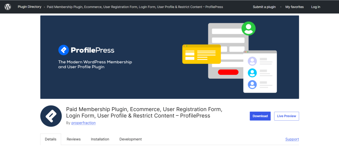Click the ProfilePress logo in the banner
Image resolution: width=339 pixels, height=147 pixels.
[x=86, y=50]
